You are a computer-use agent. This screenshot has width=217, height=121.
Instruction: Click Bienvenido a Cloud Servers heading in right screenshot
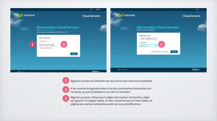[157, 27]
